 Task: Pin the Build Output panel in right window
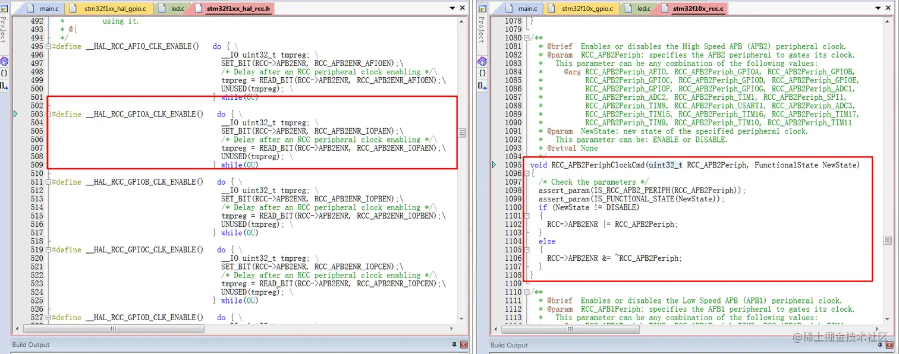point(879,345)
